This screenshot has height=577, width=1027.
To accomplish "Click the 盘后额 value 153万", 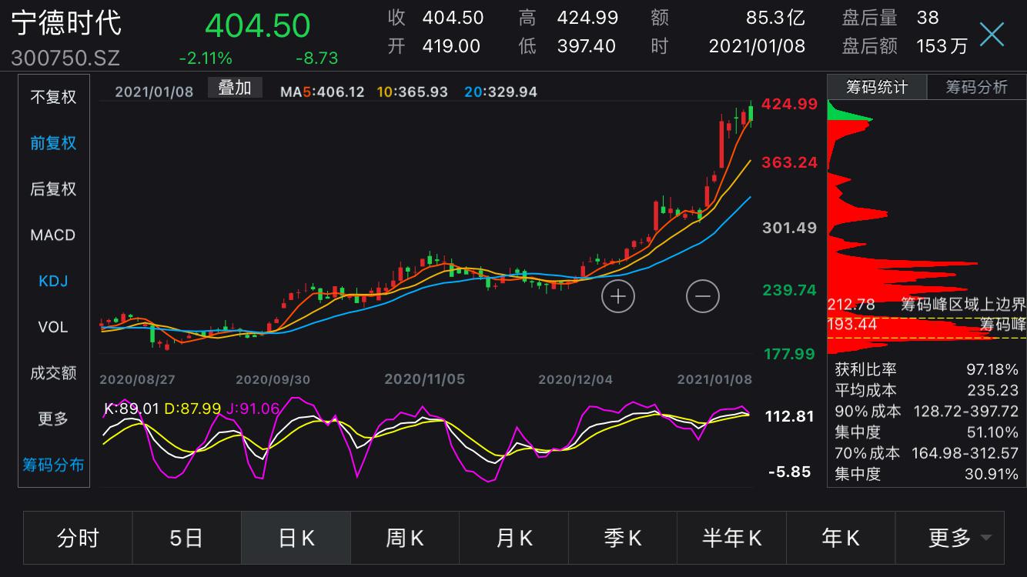I will 942,46.
